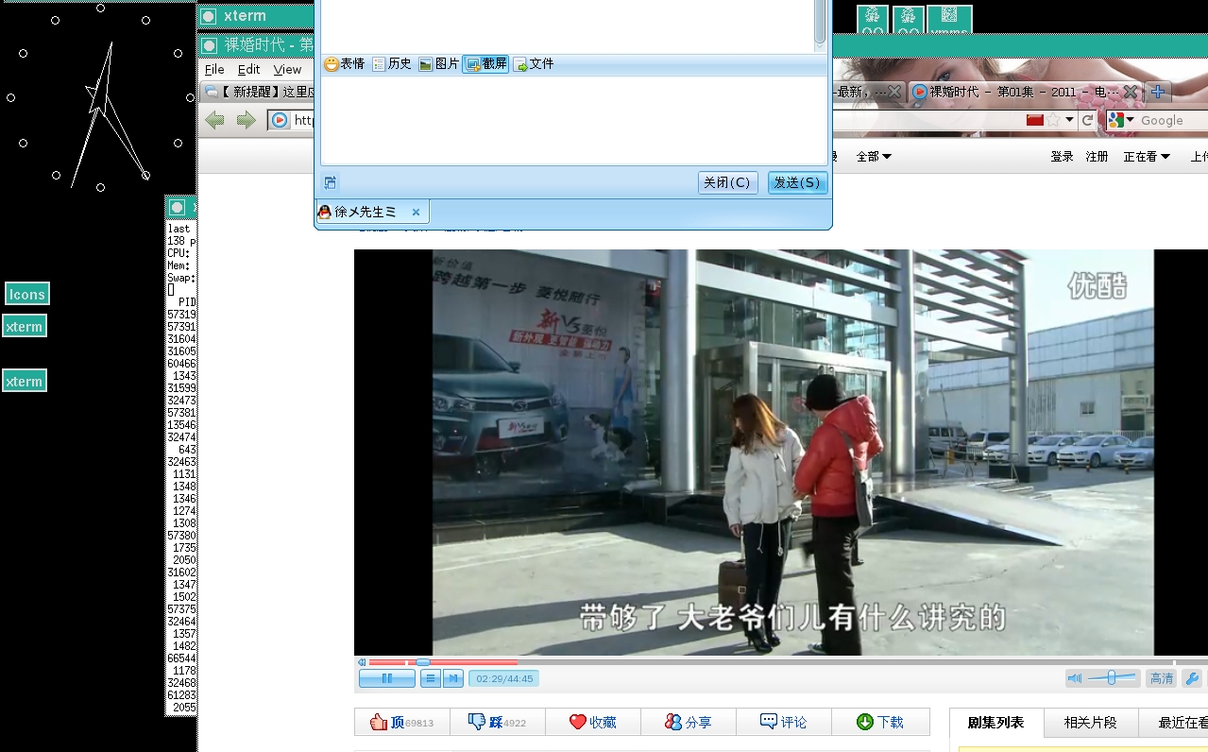Click the 登录 login link
Viewport: 1208px width, 752px height.
pos(1063,156)
